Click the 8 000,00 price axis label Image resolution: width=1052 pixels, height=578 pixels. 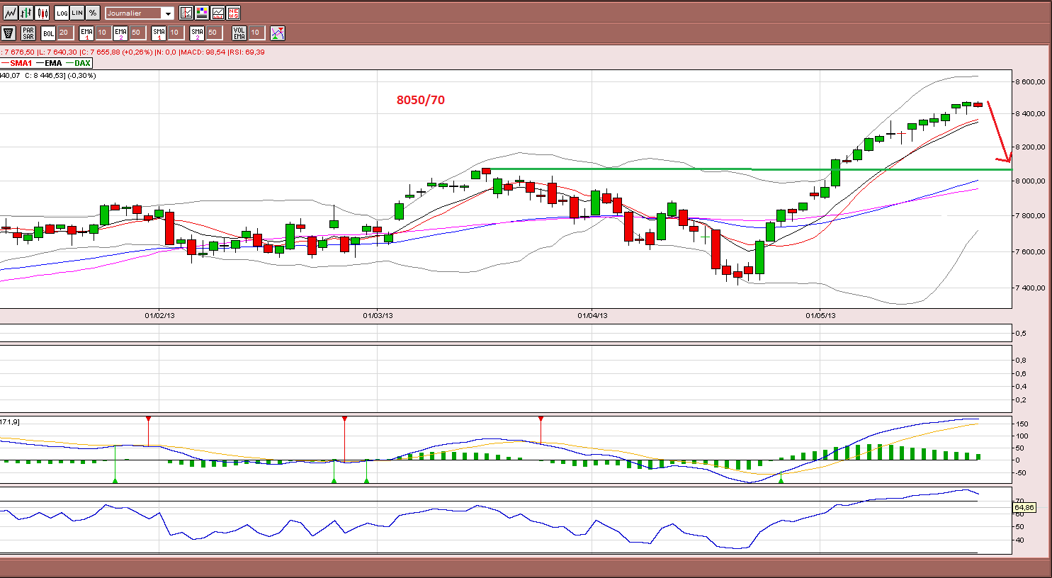[1031, 181]
